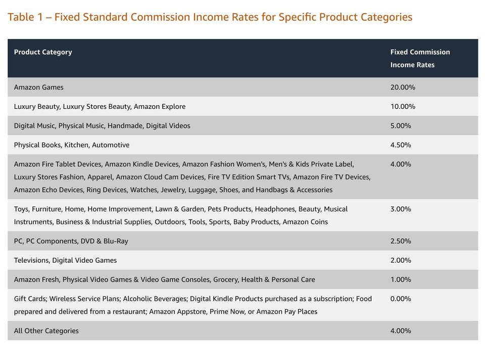Select the Luxury Beauty, Amazon Explore row
485x351 pixels.
(243, 106)
